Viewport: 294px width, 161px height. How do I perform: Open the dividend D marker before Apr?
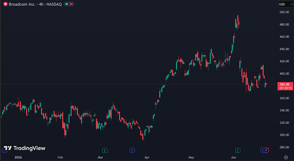(132, 150)
